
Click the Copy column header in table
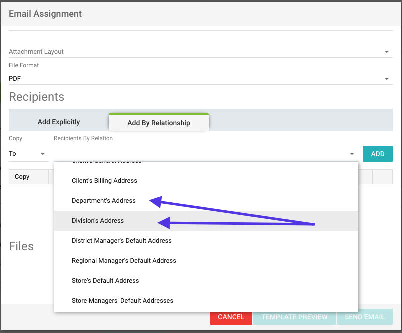pos(22,177)
